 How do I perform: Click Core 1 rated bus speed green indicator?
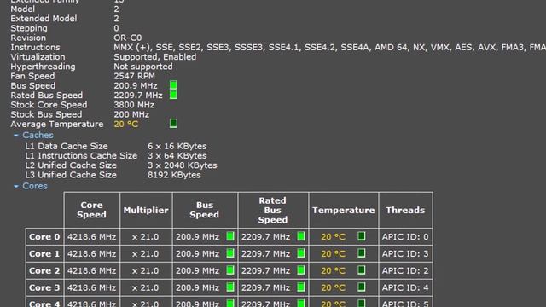point(301,253)
